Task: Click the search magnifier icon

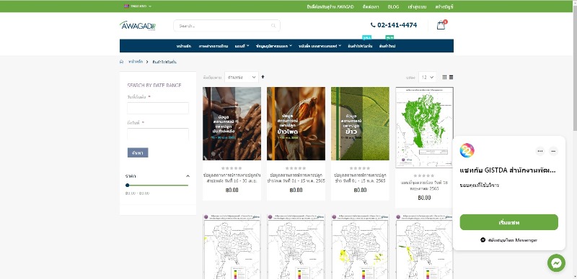Action: coord(273,26)
